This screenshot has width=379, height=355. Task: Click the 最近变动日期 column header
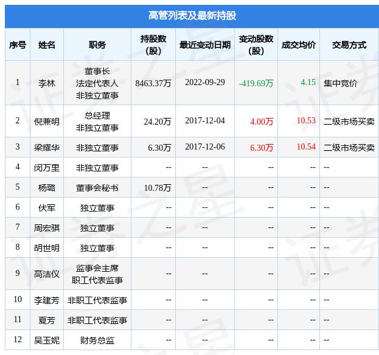pos(205,45)
